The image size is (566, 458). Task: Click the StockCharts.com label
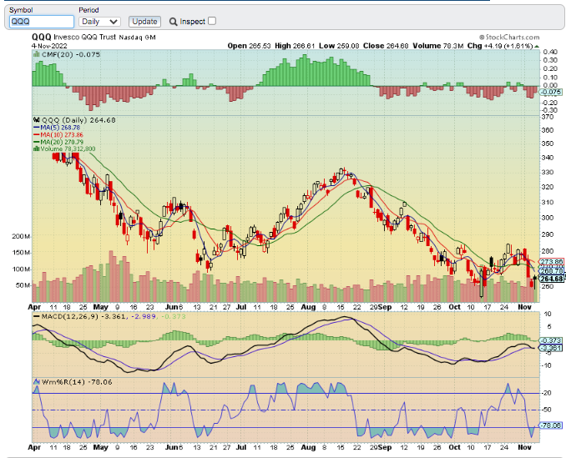tap(509, 37)
